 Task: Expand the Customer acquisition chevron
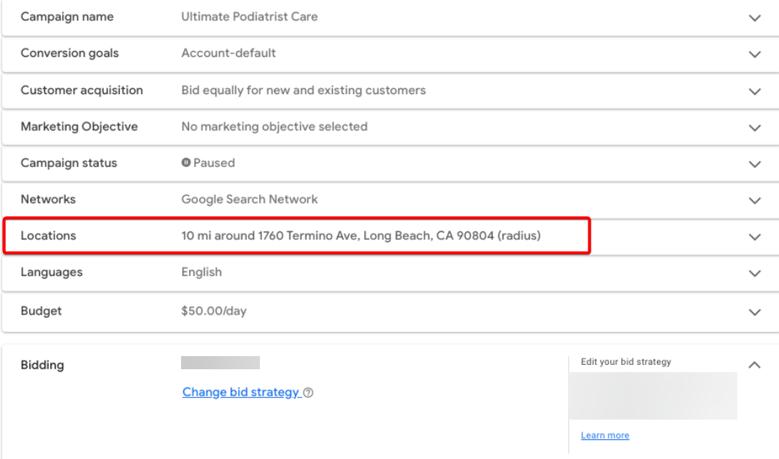coord(755,91)
